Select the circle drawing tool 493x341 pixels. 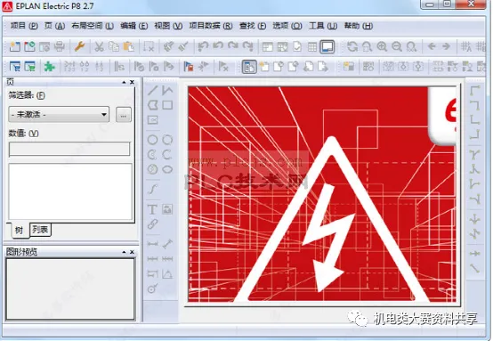click(153, 140)
